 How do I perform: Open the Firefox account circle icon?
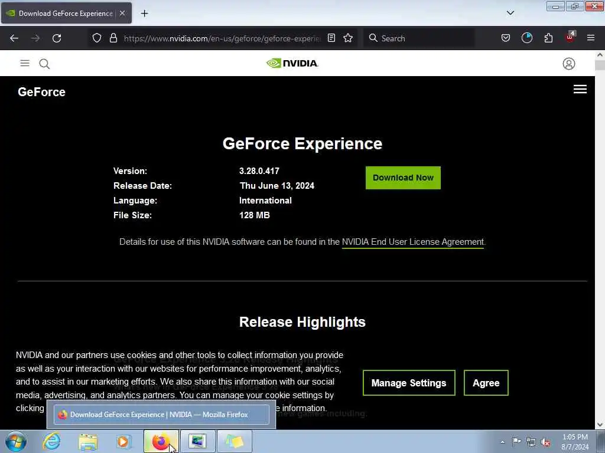(526, 38)
